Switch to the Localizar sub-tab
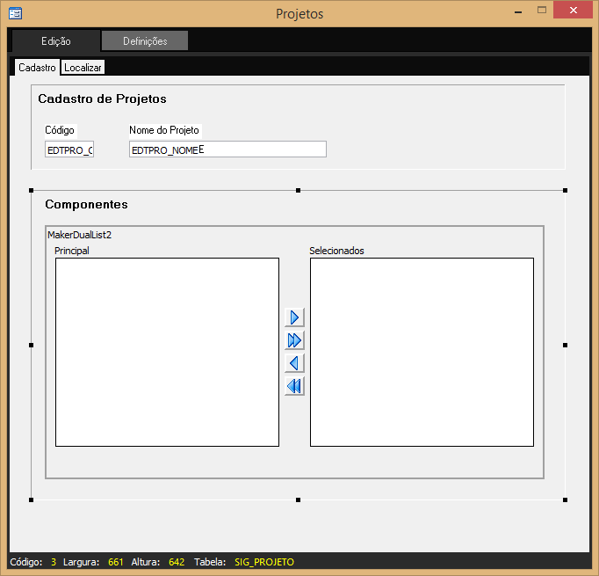The image size is (599, 576). [83, 68]
